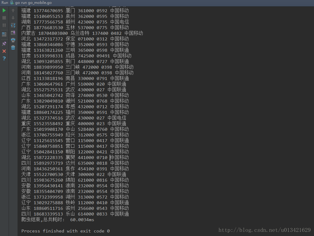Click the 重庆 15523558492 line

click(74, 124)
